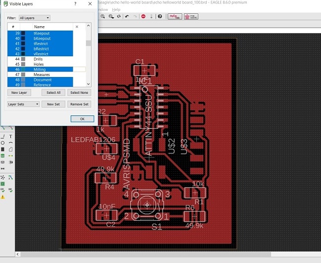Open the Design Link button

[175, 17]
